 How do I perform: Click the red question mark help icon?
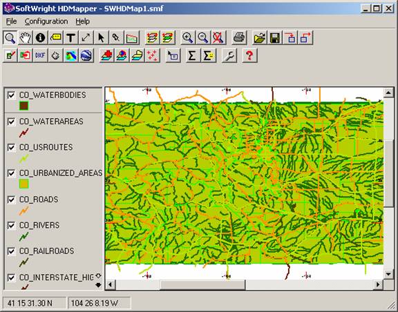click(249, 55)
